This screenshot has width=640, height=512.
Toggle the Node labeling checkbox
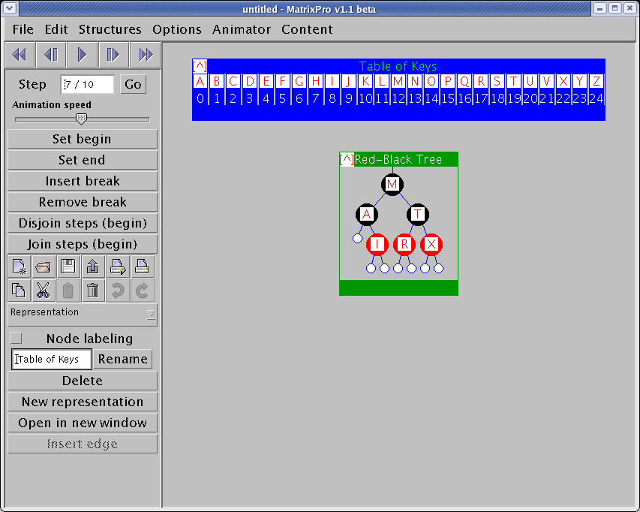[17, 338]
